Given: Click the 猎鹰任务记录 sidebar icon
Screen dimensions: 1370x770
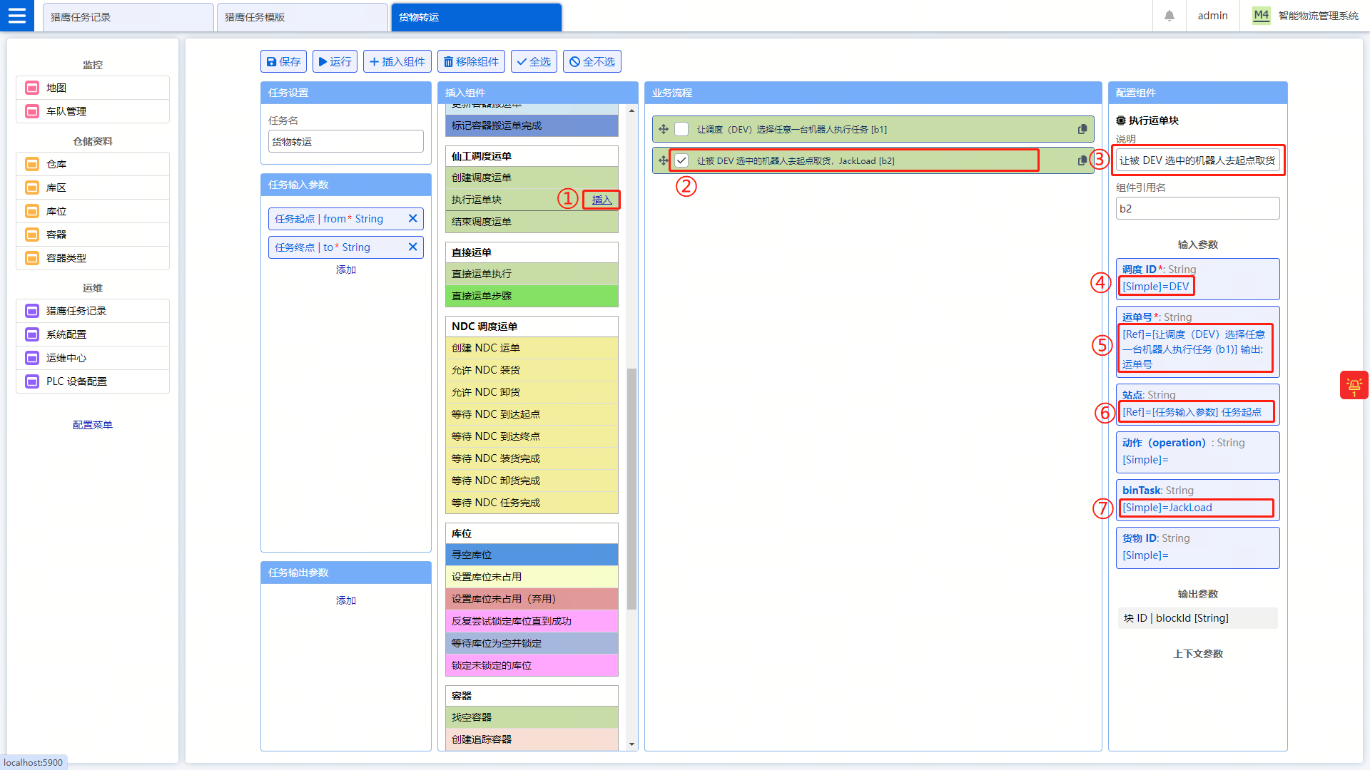Looking at the screenshot, I should 32,311.
